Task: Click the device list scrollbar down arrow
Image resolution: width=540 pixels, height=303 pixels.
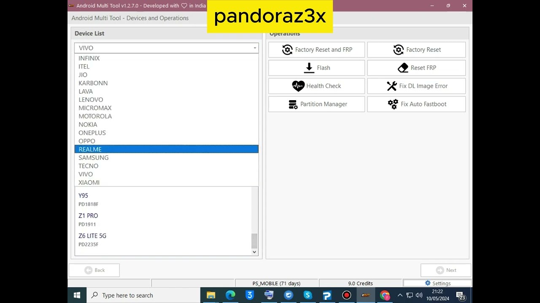Action: (x=254, y=252)
